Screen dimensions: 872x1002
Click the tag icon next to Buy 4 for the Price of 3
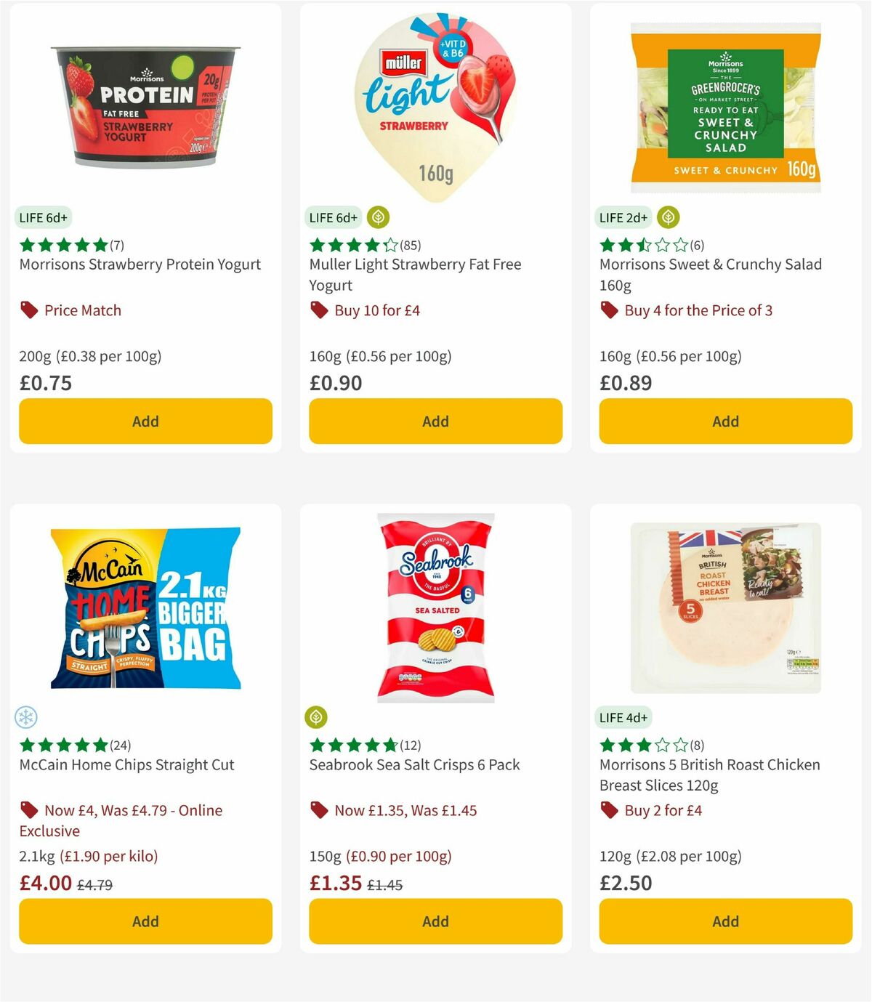point(608,310)
